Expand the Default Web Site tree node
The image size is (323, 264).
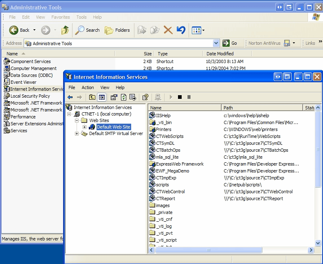click(x=84, y=127)
